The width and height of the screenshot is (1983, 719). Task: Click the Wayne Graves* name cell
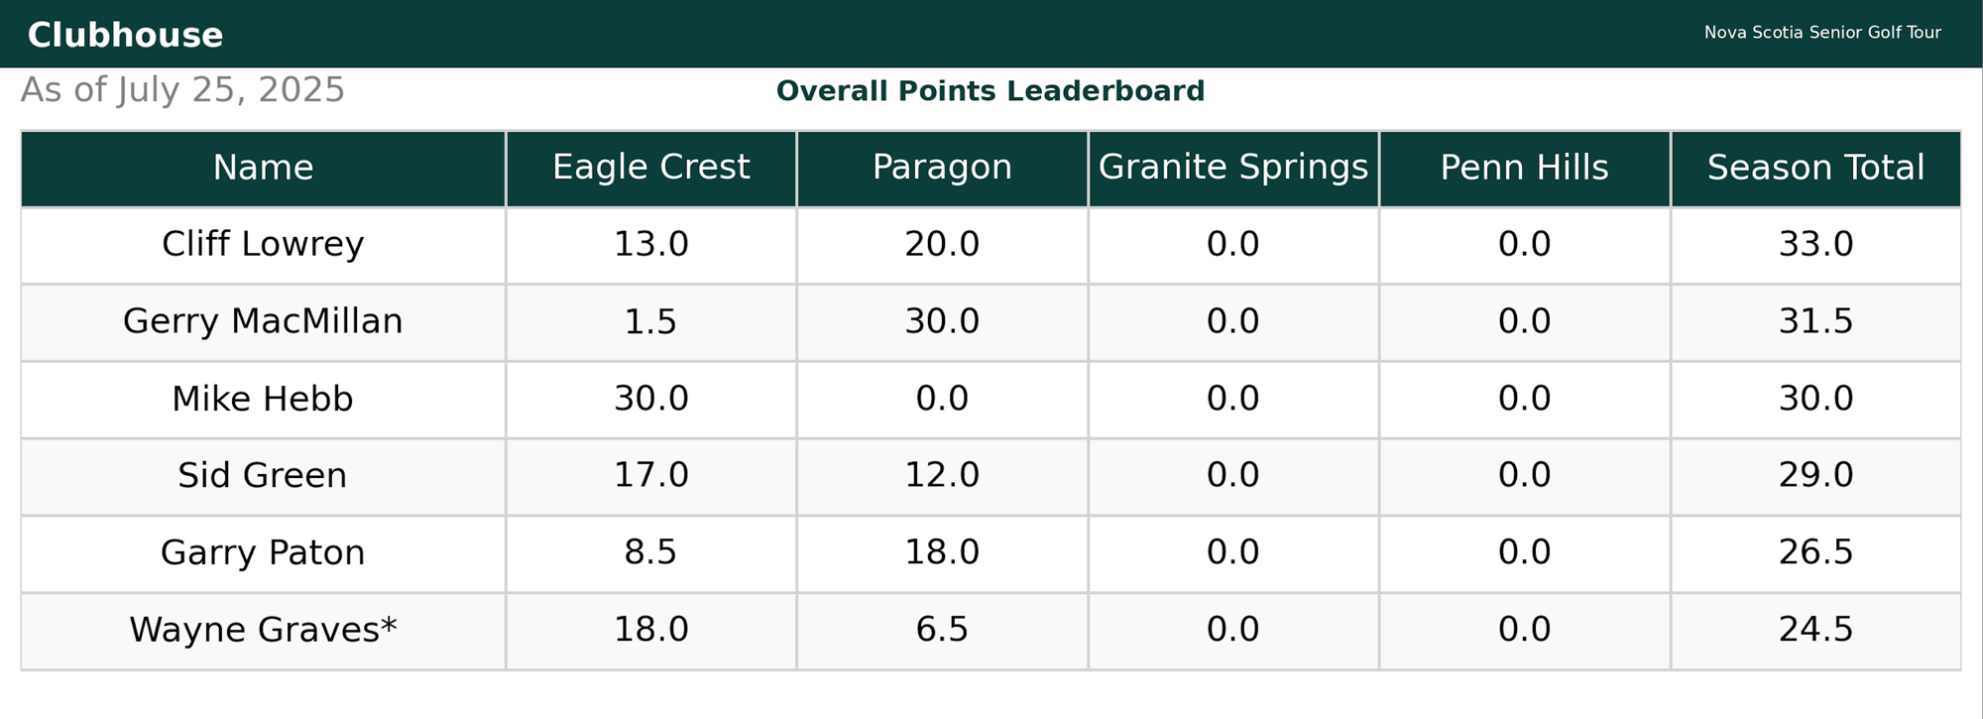tap(263, 631)
